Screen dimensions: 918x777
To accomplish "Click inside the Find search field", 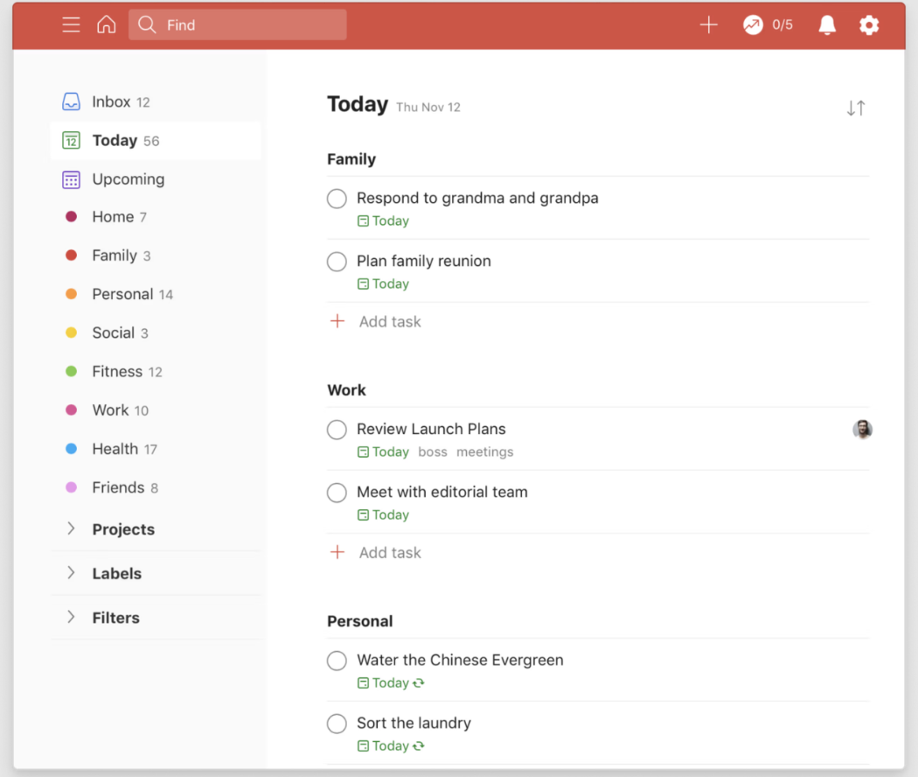I will tap(236, 24).
